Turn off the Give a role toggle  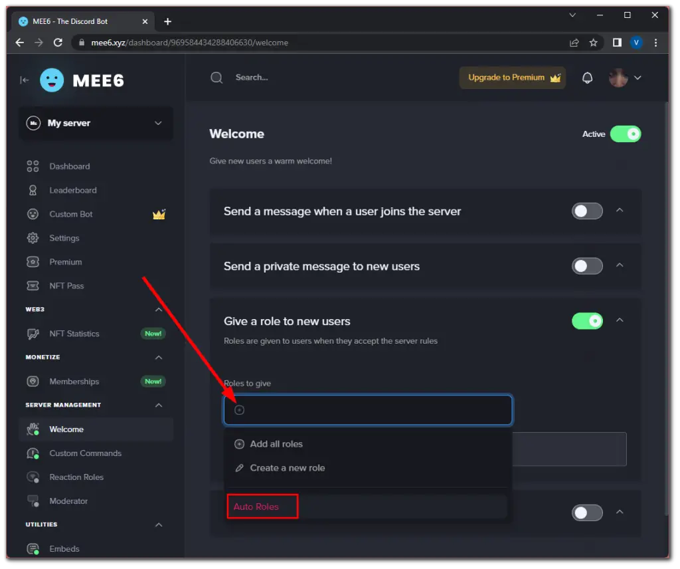point(587,320)
